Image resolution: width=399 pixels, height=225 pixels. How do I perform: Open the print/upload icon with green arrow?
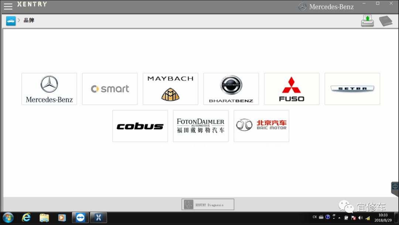click(x=368, y=21)
